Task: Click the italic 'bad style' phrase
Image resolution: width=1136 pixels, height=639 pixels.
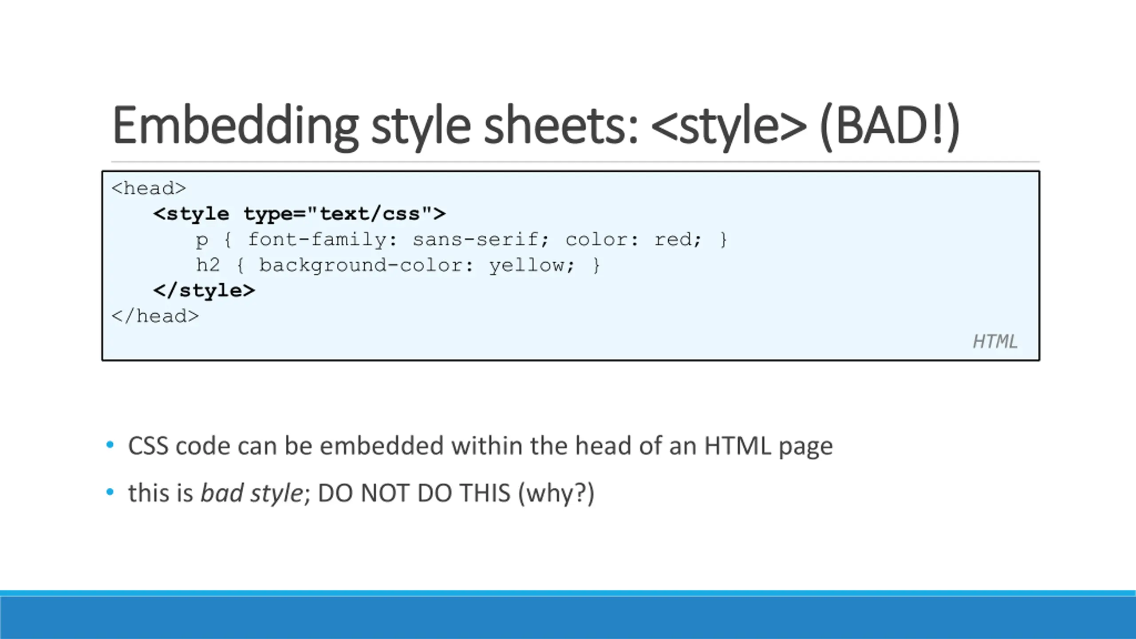Action: (x=251, y=493)
